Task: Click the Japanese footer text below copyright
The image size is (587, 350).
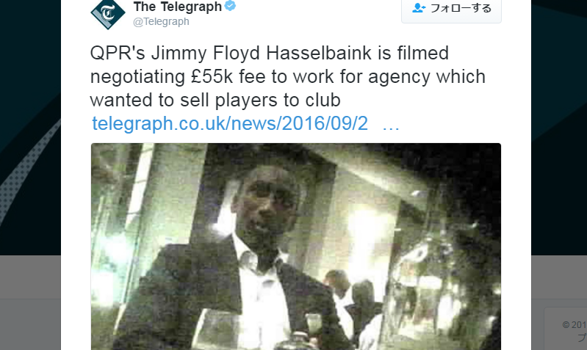Action: point(583,338)
